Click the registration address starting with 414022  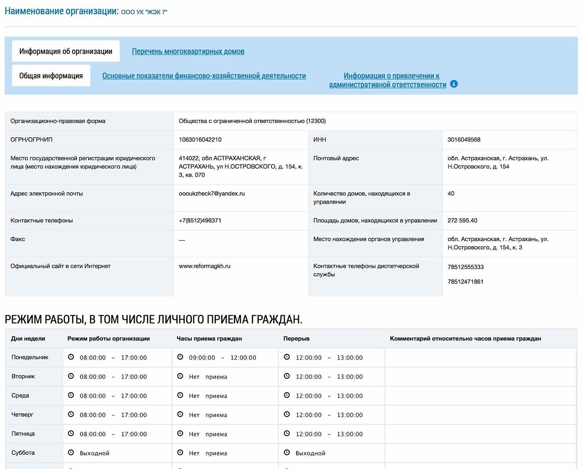(241, 167)
